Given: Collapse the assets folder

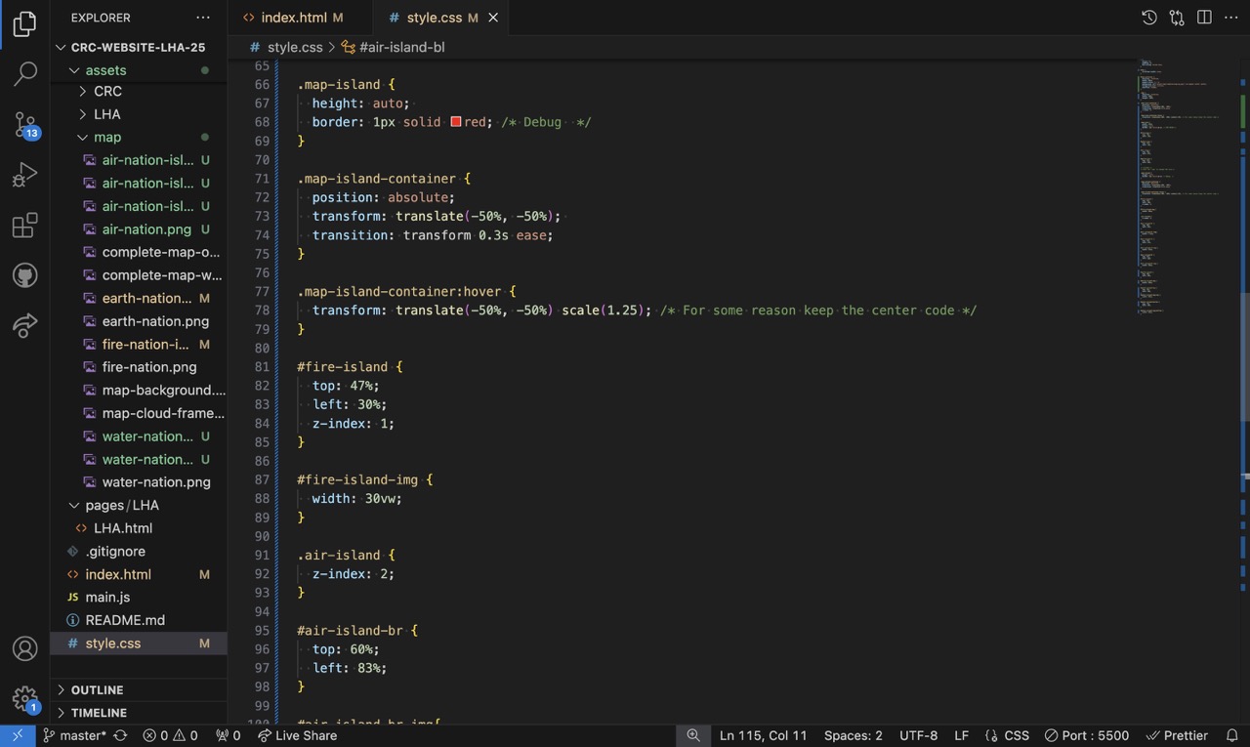Looking at the screenshot, I should (x=105, y=70).
